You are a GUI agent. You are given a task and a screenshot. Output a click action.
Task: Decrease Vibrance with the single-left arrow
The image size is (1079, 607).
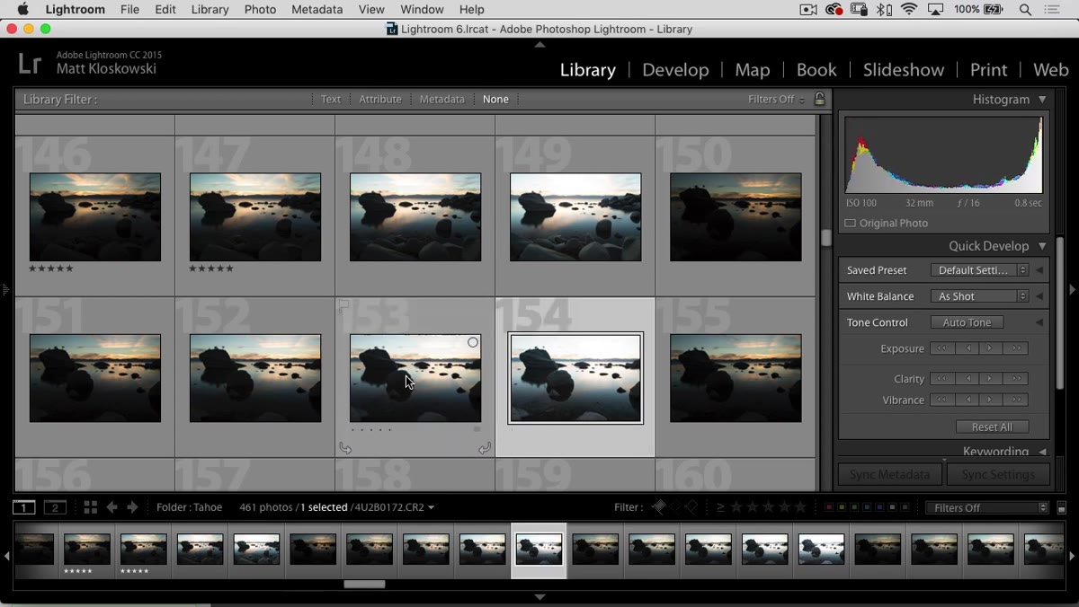tap(968, 400)
